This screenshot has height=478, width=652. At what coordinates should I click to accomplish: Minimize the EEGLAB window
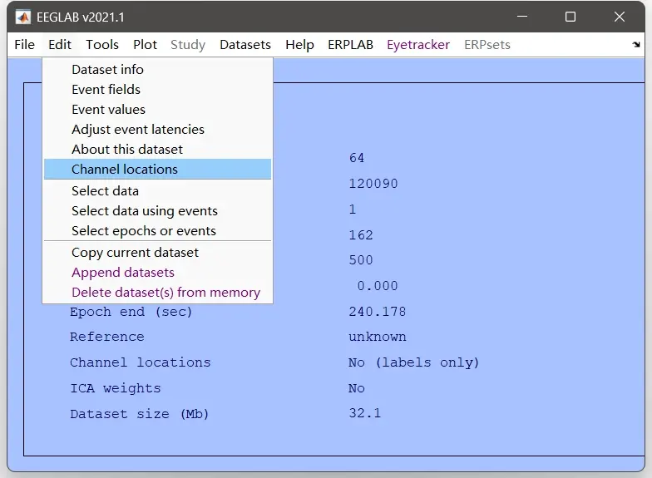522,17
